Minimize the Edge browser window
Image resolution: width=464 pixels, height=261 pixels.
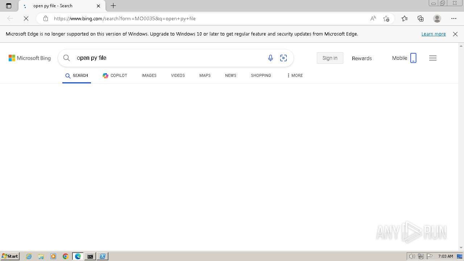[x=433, y=3]
